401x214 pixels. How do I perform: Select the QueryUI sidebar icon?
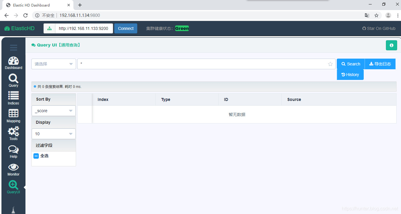tap(13, 187)
